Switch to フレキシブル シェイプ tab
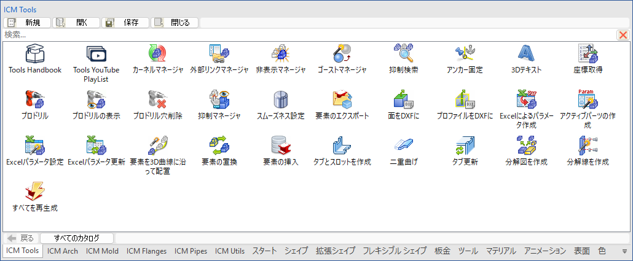This screenshot has width=633, height=261. tap(395, 251)
